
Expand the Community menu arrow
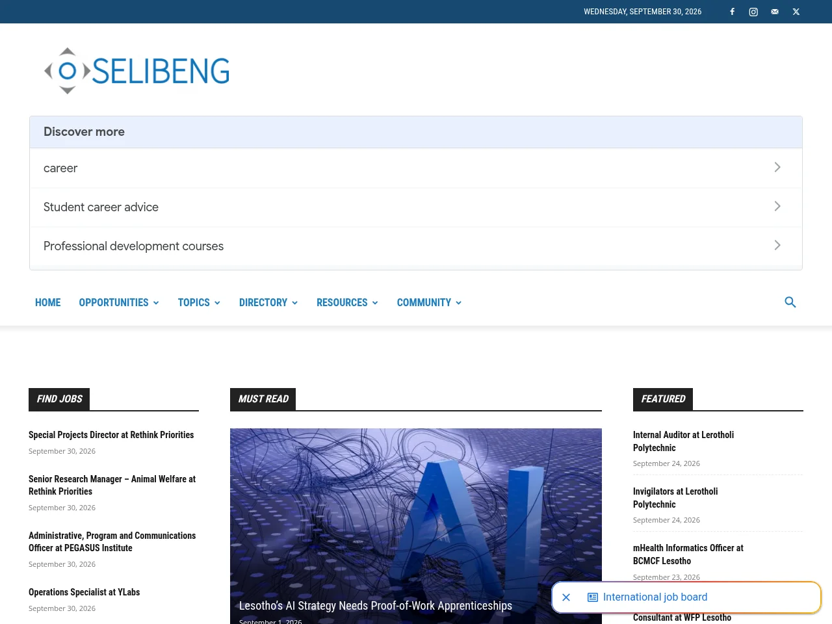point(458,303)
